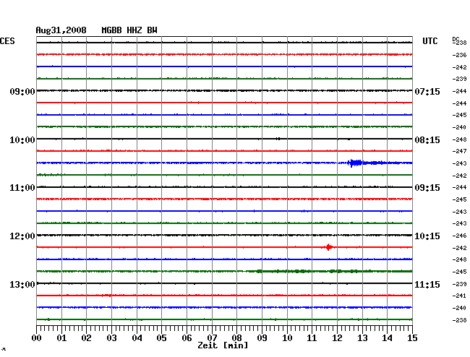Click the 08:15 UTC time label
The image size is (470, 357).
(427, 140)
